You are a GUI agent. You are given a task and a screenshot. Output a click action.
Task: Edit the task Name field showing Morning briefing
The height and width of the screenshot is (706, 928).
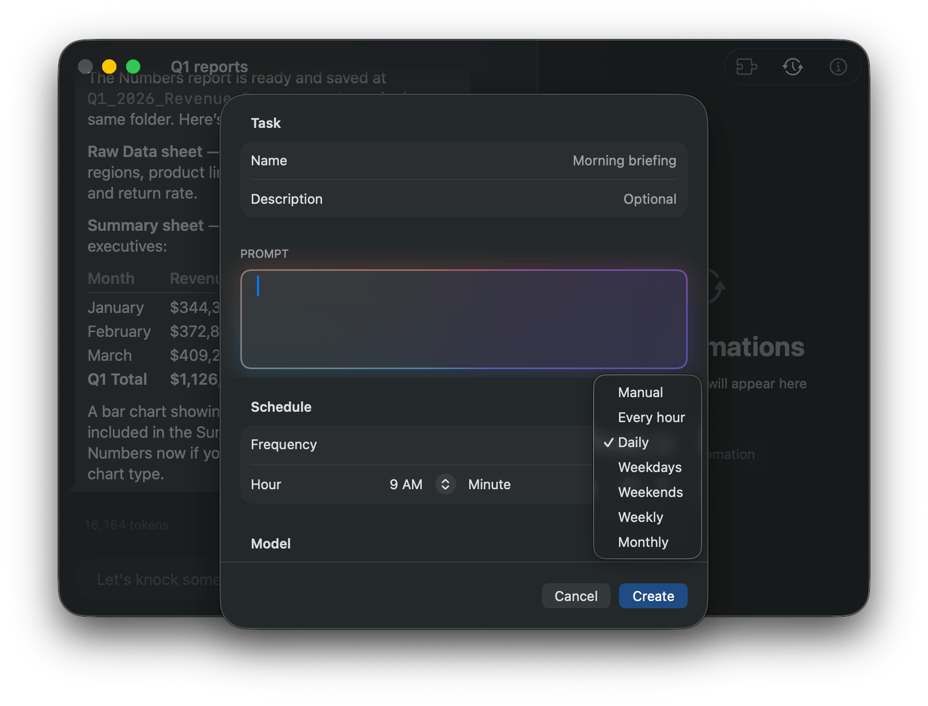point(624,161)
